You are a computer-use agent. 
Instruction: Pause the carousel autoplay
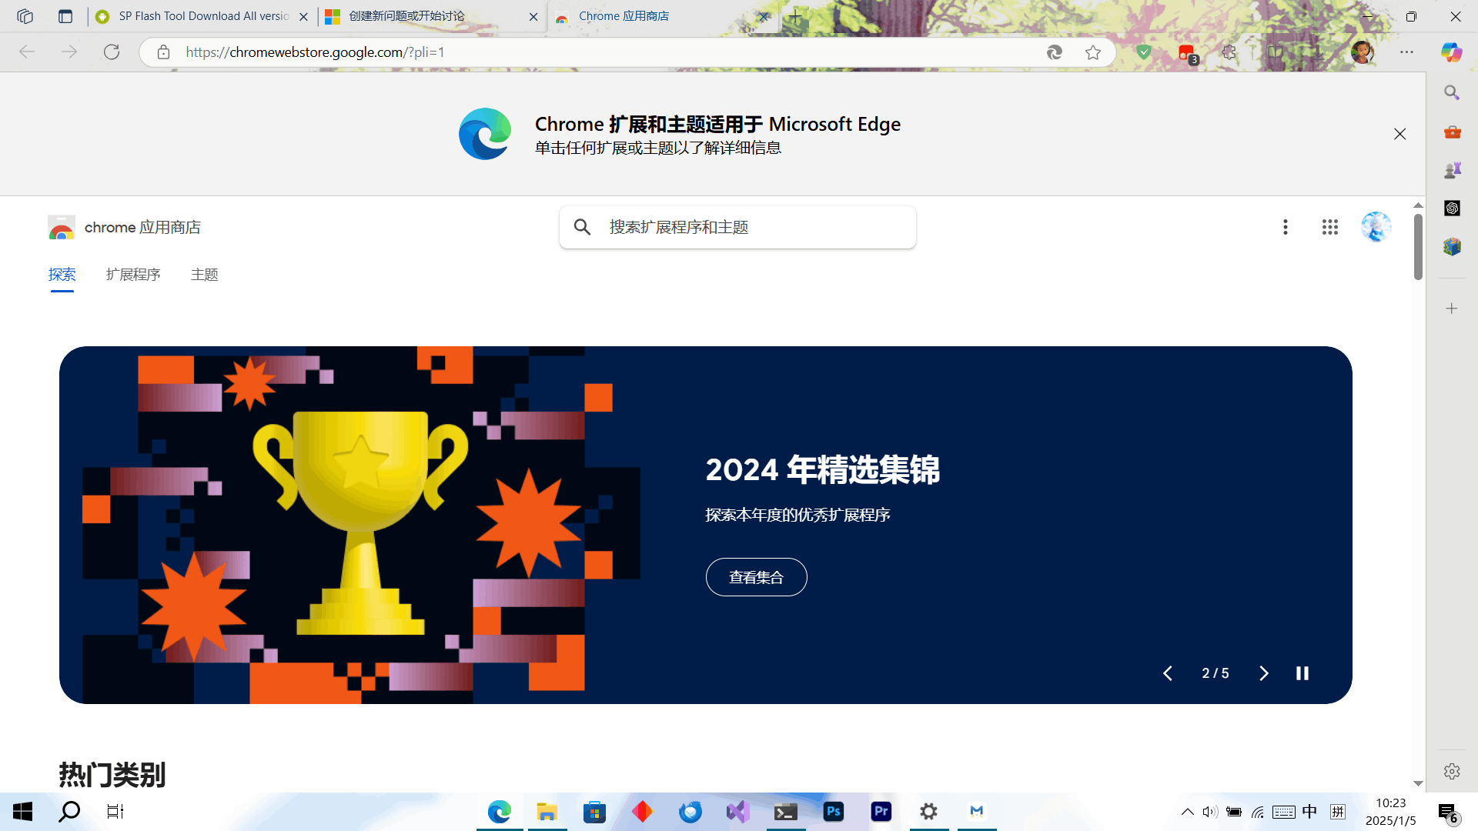click(1302, 672)
